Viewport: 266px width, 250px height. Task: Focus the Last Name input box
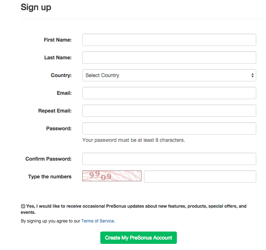coord(169,58)
